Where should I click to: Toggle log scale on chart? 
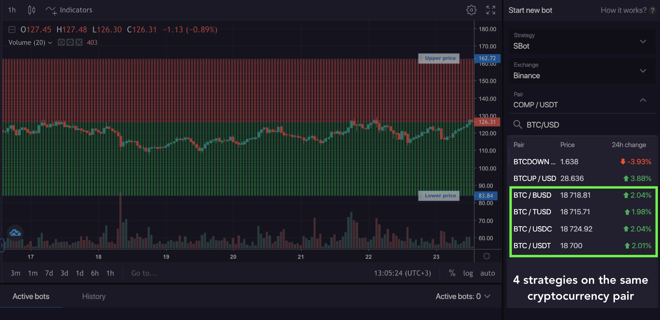(x=468, y=273)
